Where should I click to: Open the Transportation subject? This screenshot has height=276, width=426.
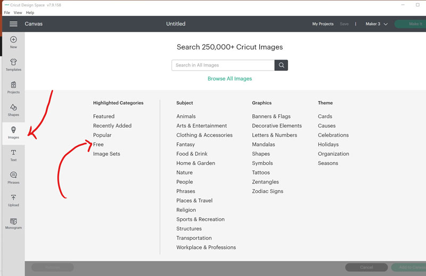(194, 238)
